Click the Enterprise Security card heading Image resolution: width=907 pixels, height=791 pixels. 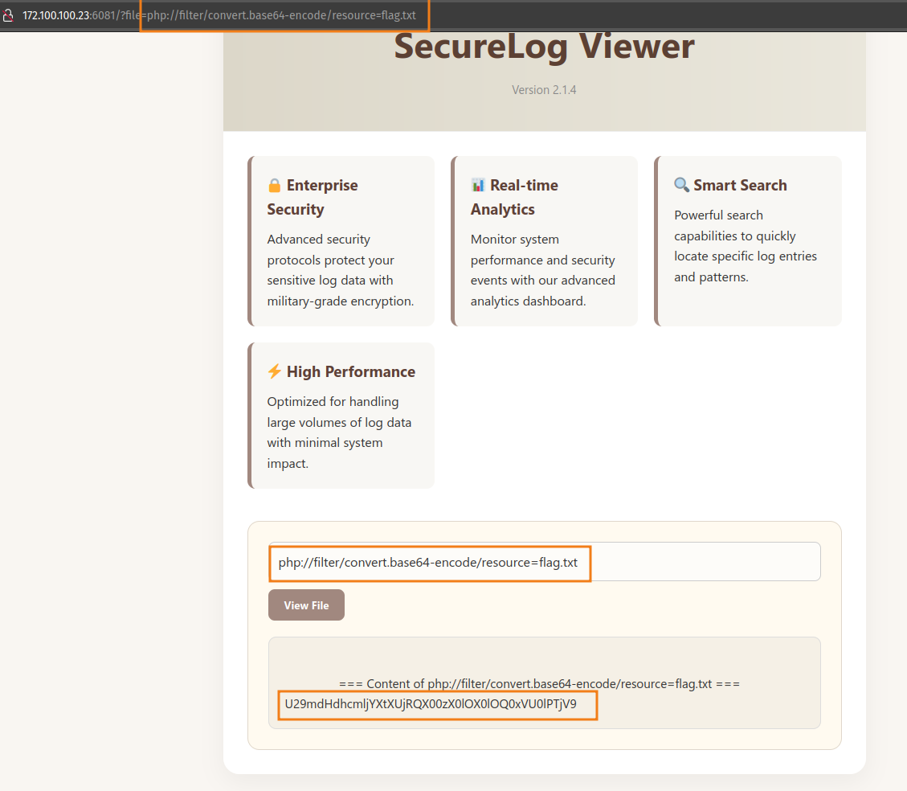[312, 197]
